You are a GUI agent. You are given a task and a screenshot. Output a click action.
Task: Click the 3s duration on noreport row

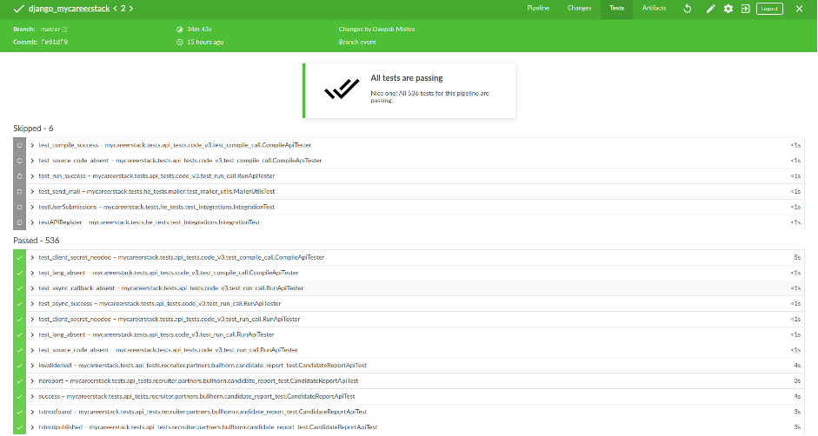pos(797,381)
